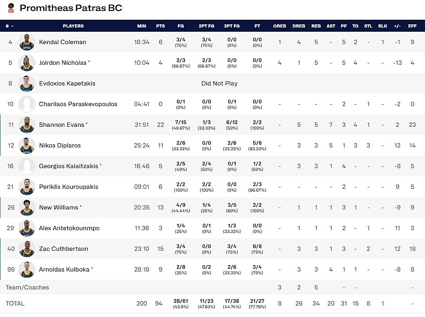The width and height of the screenshot is (425, 317).
Task: Click the Promitheas Patras BC team logo
Action: [x=11, y=8]
